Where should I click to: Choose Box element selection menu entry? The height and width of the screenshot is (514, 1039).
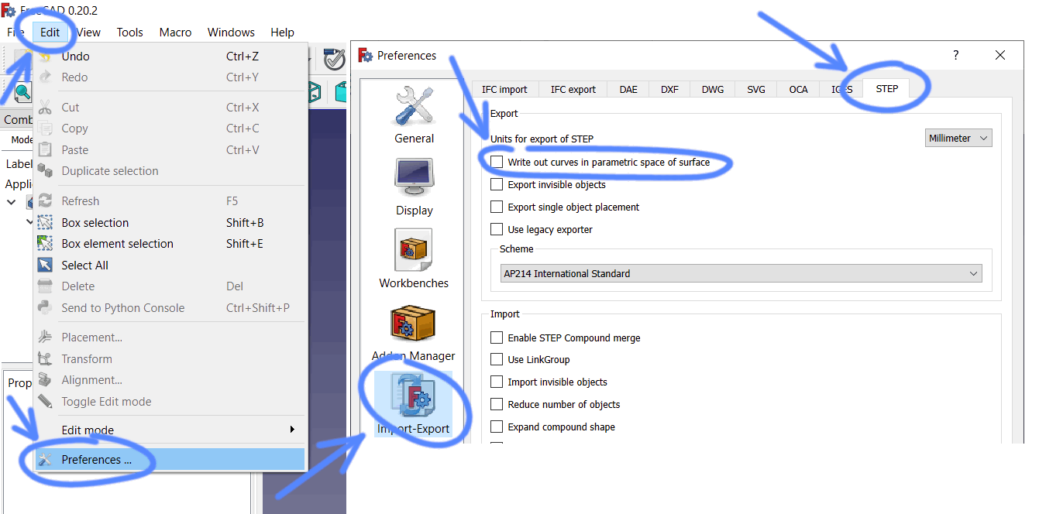point(170,244)
